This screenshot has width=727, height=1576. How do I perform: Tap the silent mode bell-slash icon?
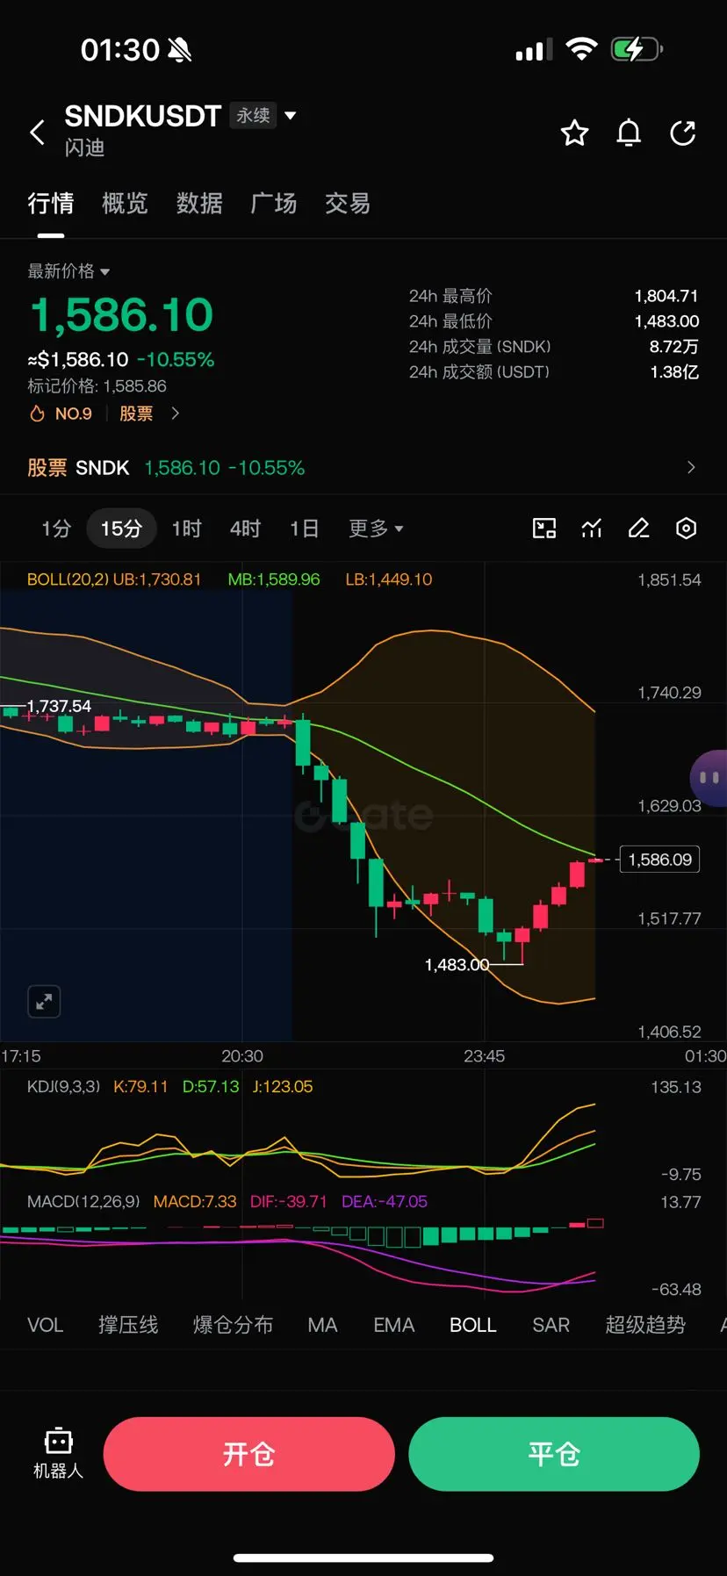coord(179,50)
